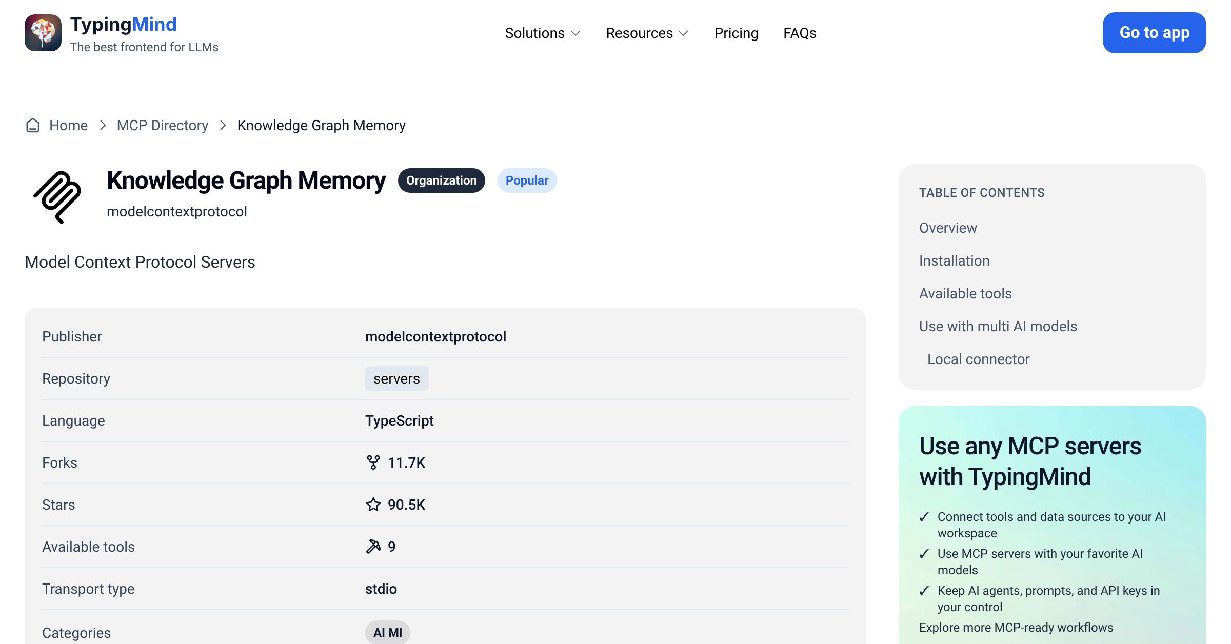Open the Pricing page

(x=736, y=33)
